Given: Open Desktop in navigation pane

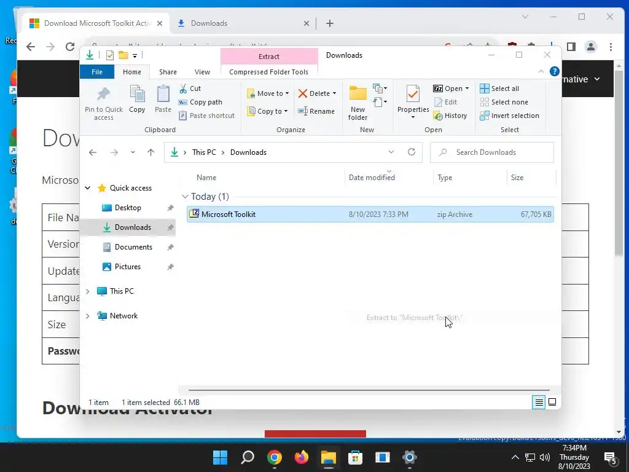Looking at the screenshot, I should pyautogui.click(x=128, y=208).
